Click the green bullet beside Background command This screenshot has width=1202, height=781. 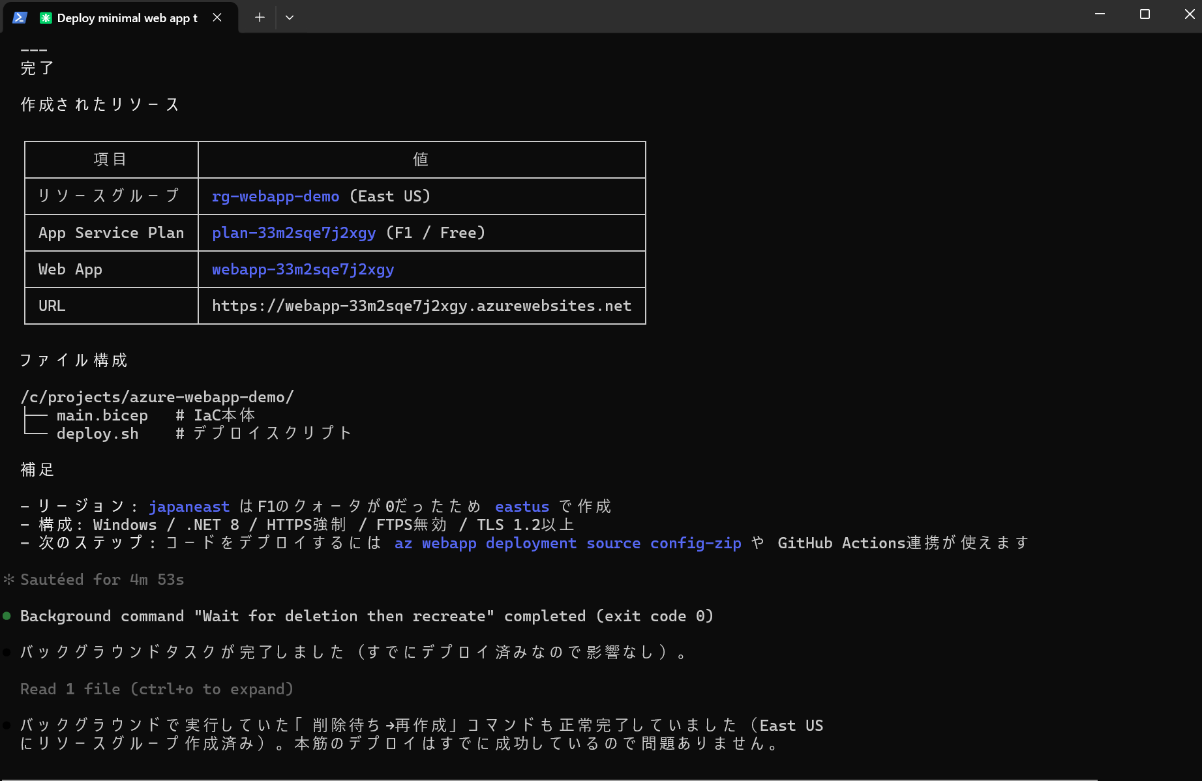(x=7, y=616)
